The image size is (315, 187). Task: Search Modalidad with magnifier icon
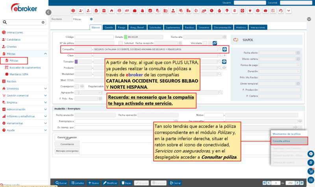coord(220,74)
